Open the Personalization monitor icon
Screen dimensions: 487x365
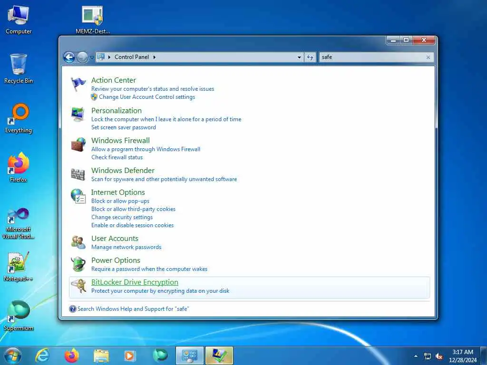(78, 115)
